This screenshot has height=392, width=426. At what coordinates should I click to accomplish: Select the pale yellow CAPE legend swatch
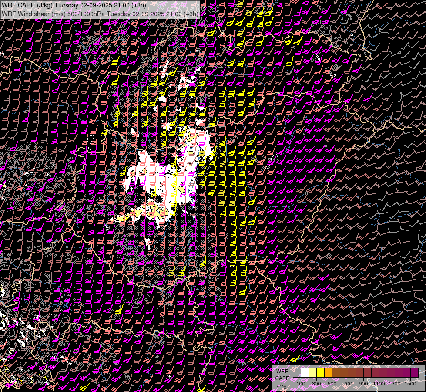pos(313,373)
